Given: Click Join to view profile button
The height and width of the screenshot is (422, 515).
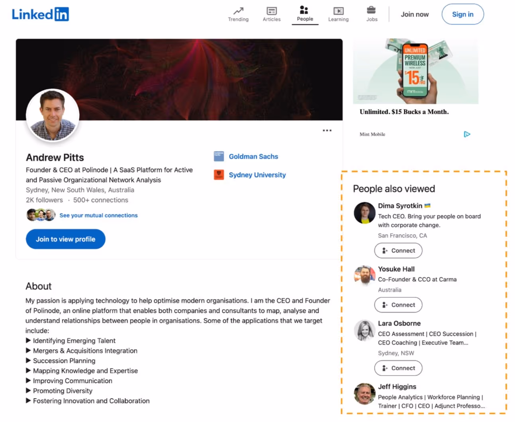Looking at the screenshot, I should (x=66, y=239).
